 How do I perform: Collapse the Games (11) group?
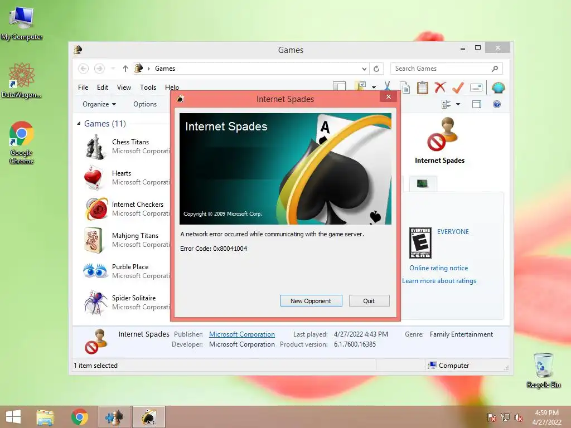point(79,123)
